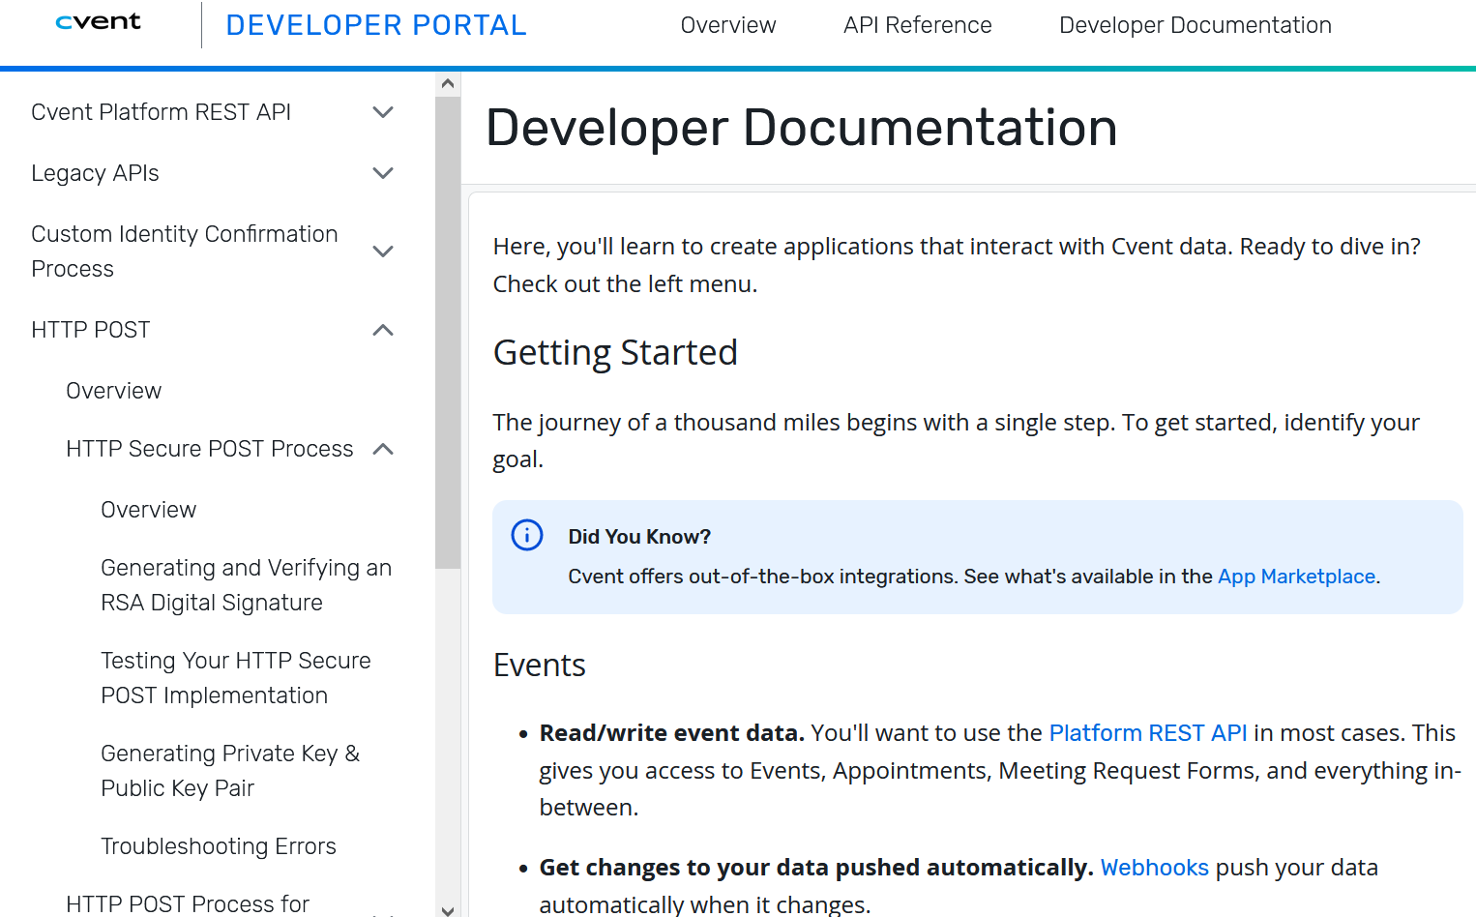The height and width of the screenshot is (917, 1476).
Task: Select Cvent Platform REST API sidebar item
Action: click(x=161, y=112)
